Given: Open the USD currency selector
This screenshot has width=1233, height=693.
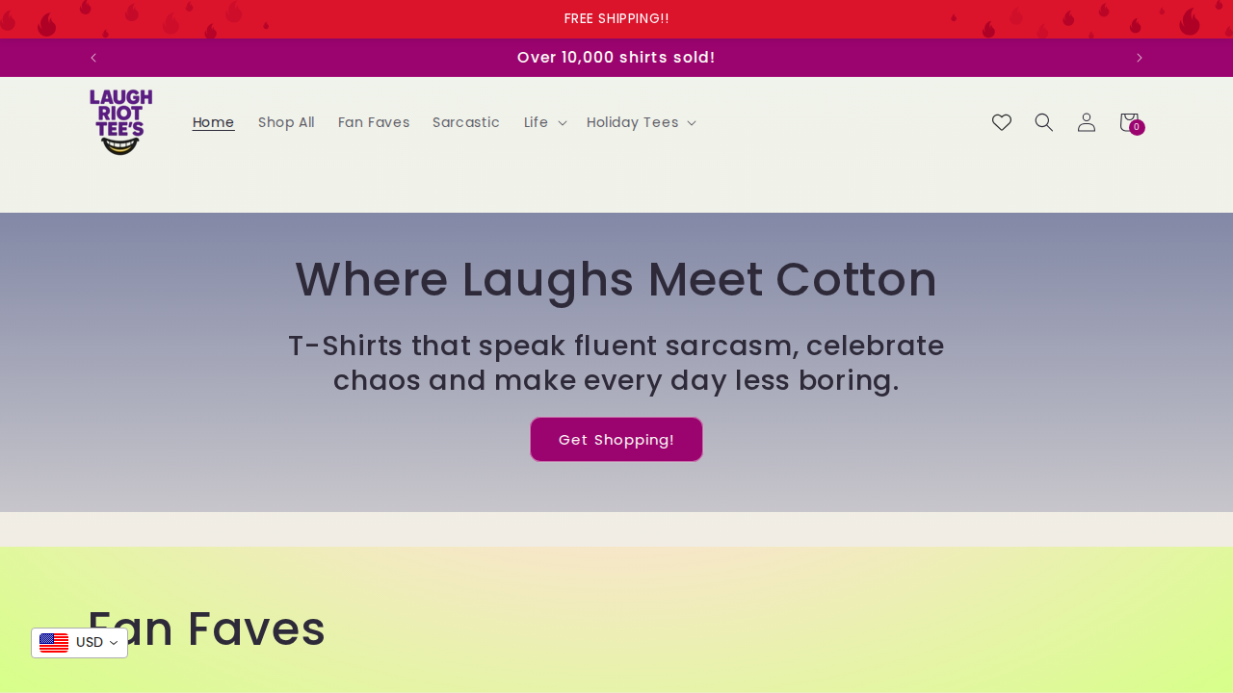Looking at the screenshot, I should point(90,642).
